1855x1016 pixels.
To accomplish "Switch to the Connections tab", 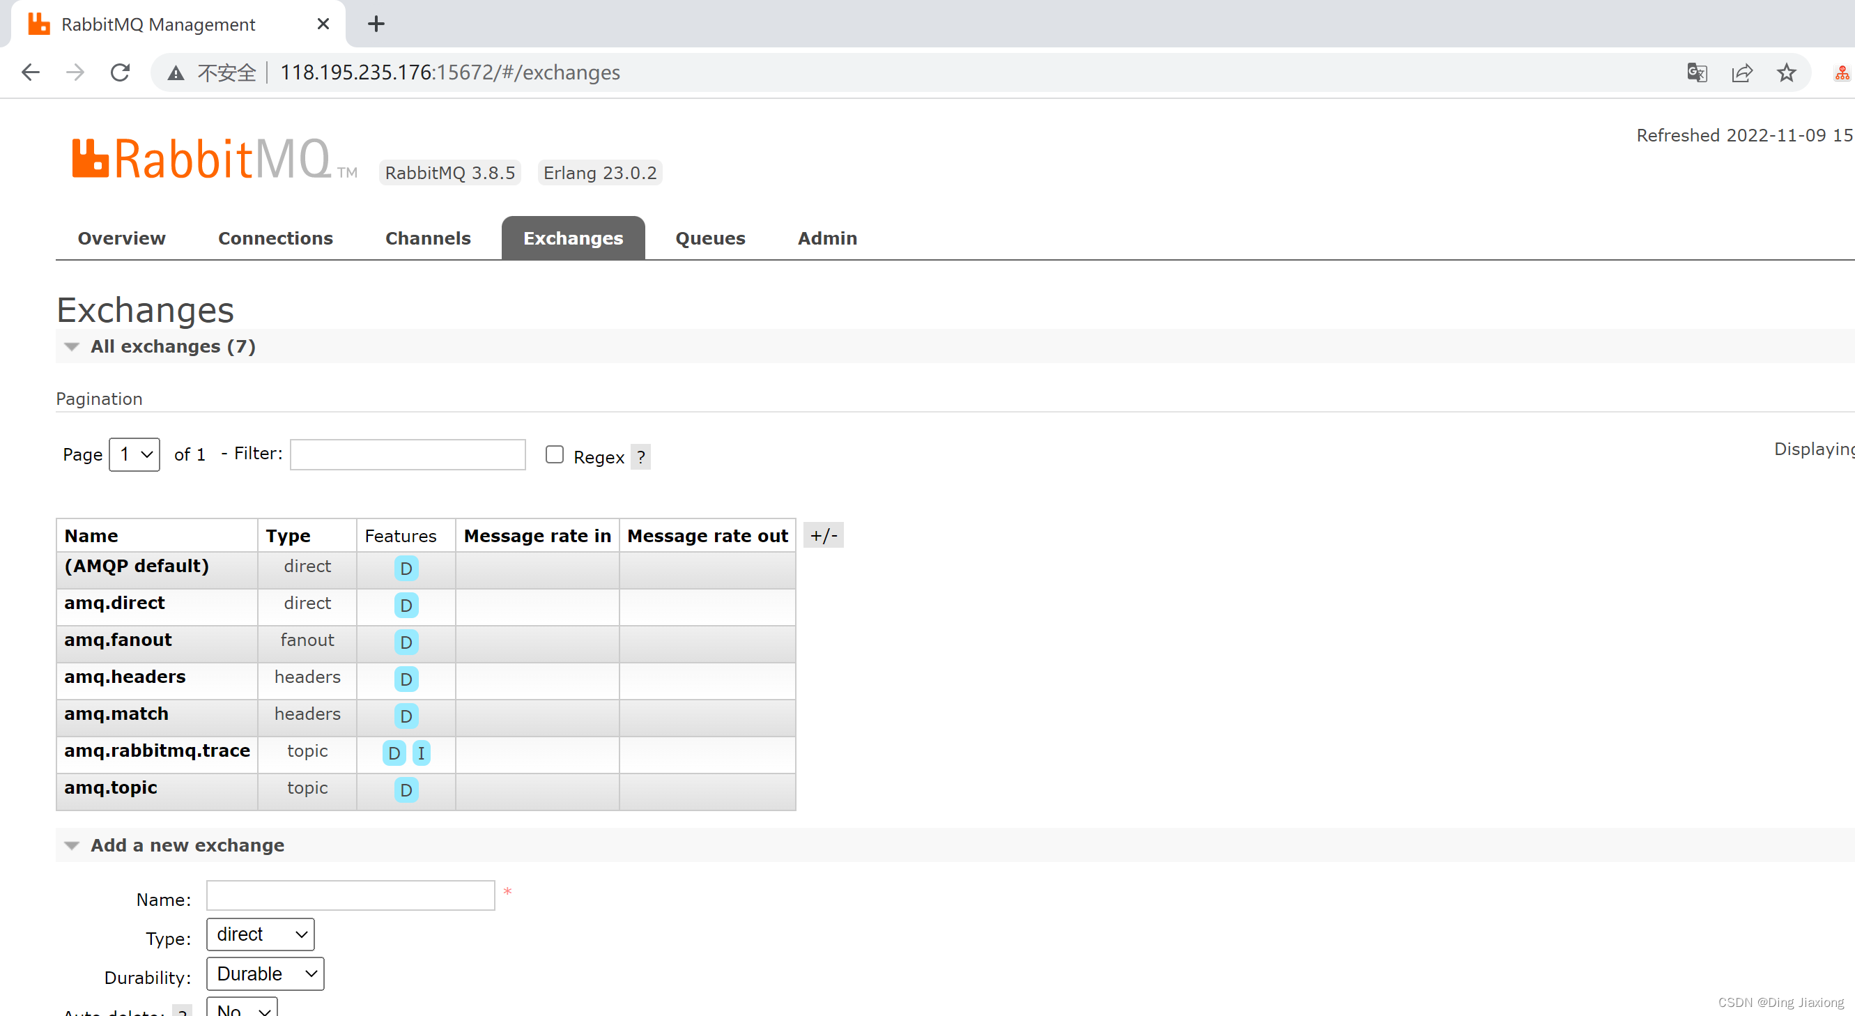I will 276,238.
